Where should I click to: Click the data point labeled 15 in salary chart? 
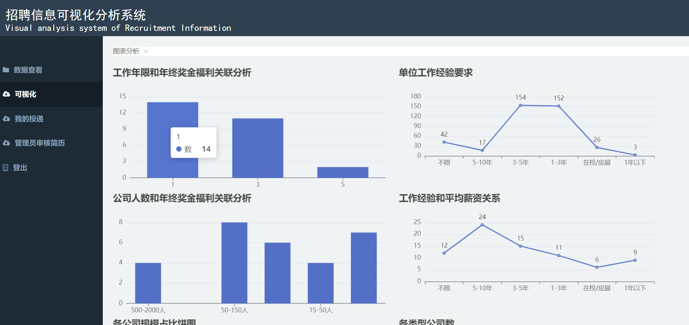tap(520, 246)
